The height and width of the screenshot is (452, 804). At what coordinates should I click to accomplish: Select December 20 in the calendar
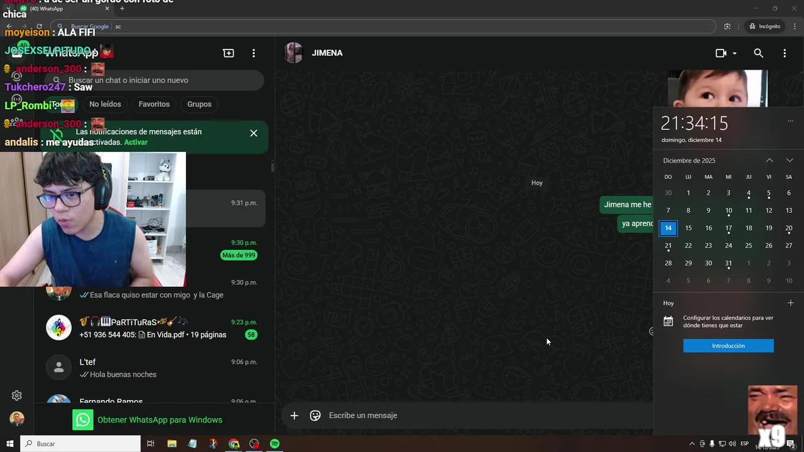pos(789,228)
